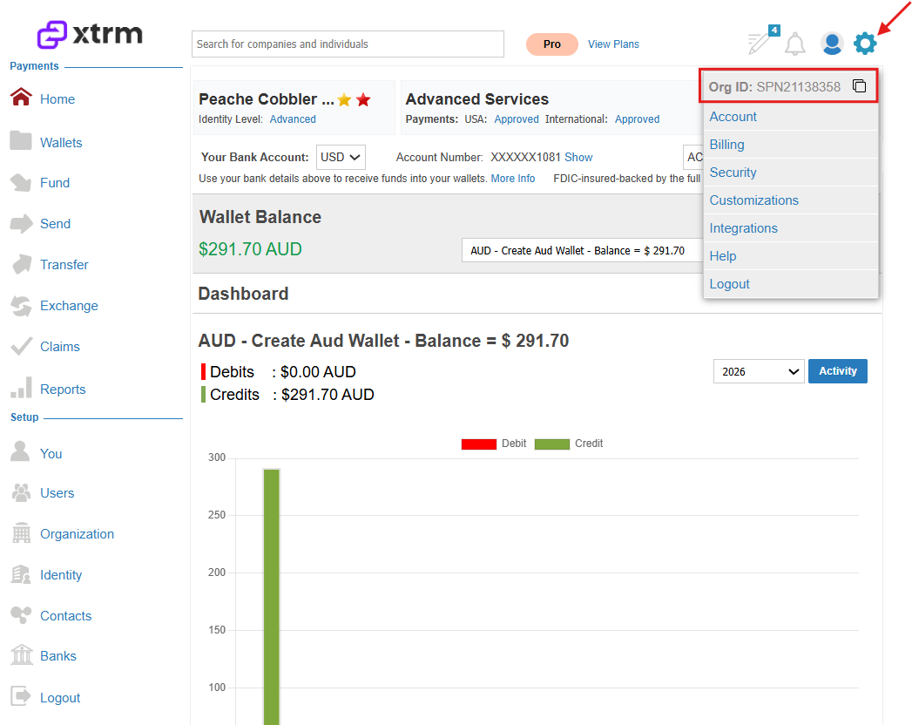Open the Organization sidebar link
The height and width of the screenshot is (725, 912).
click(77, 534)
